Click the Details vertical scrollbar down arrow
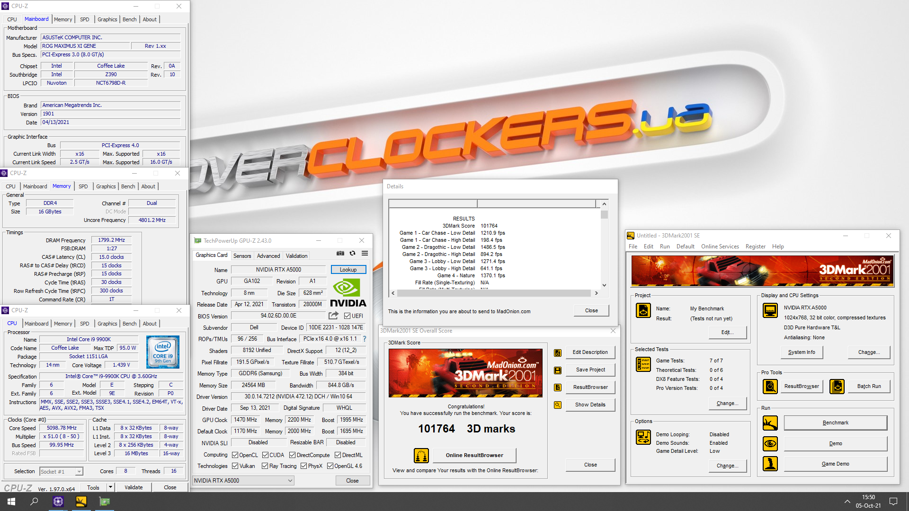This screenshot has width=909, height=511. pyautogui.click(x=604, y=285)
